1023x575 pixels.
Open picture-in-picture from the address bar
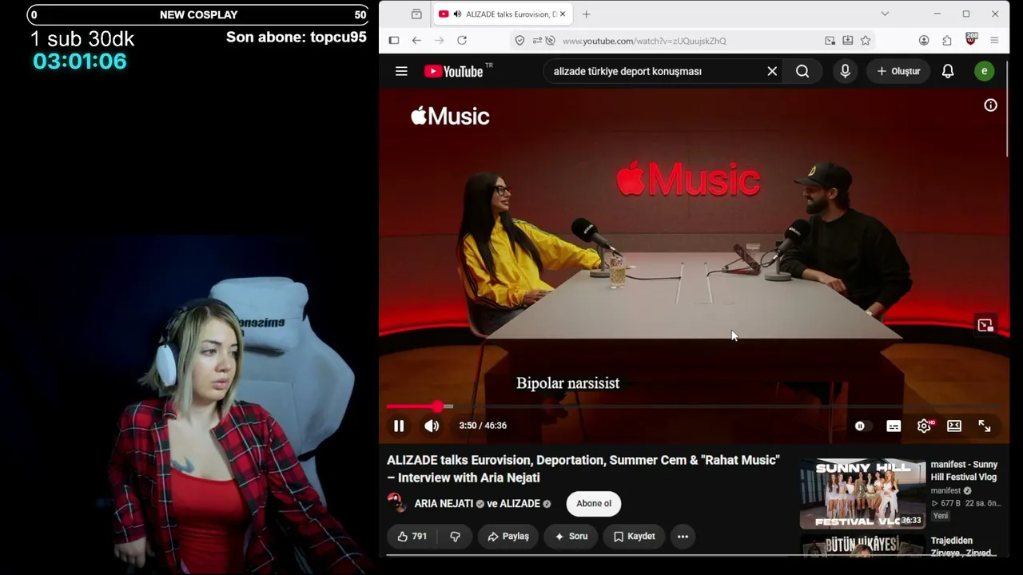(830, 41)
